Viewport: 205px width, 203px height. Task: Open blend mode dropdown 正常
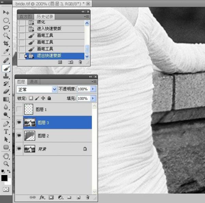coord(37,89)
